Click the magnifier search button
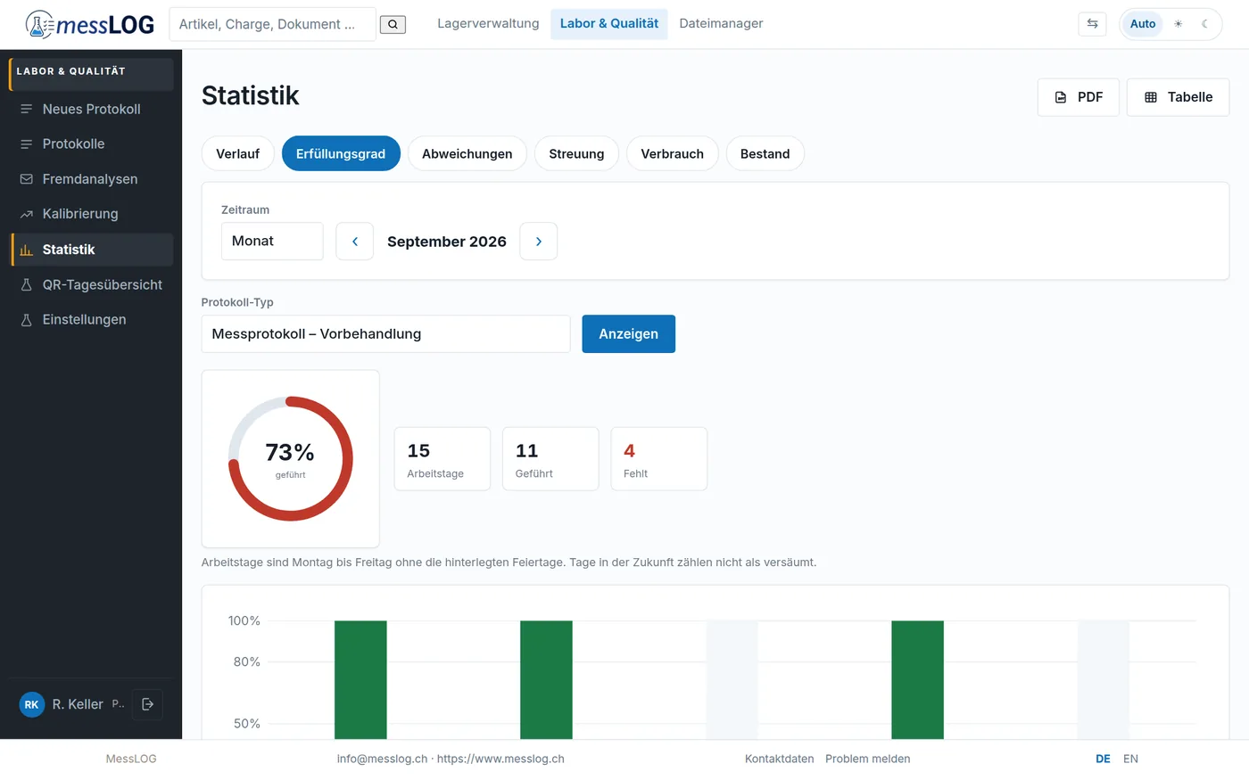 (x=393, y=24)
